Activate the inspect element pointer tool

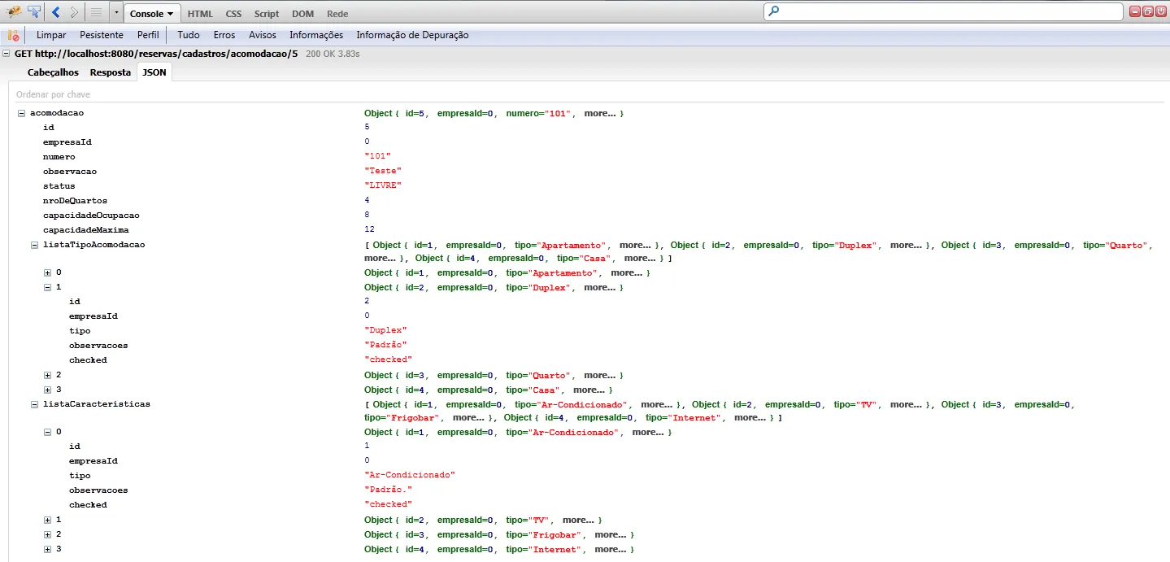(x=34, y=12)
